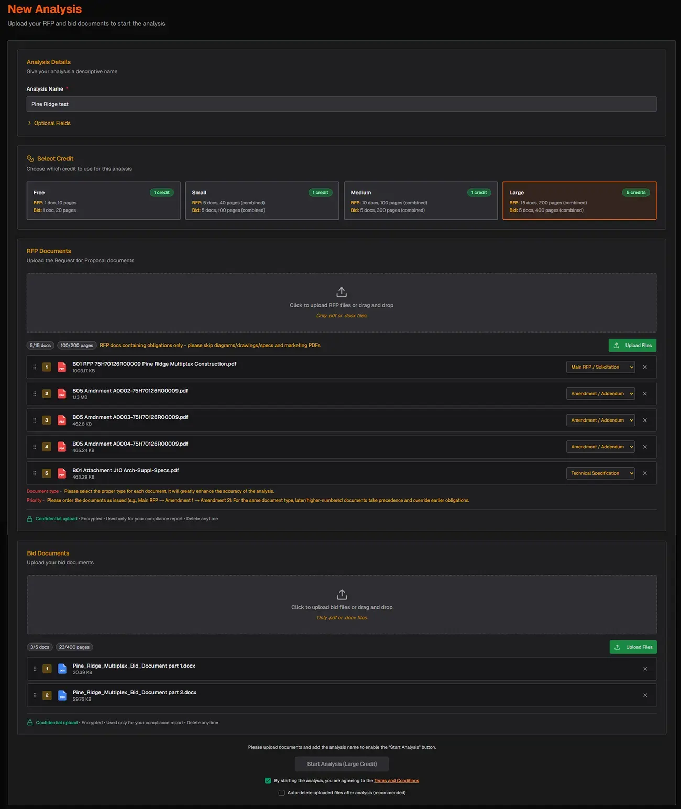Change Technical Specification document type dropdown
Viewport: 681px width, 809px height.
click(x=600, y=473)
